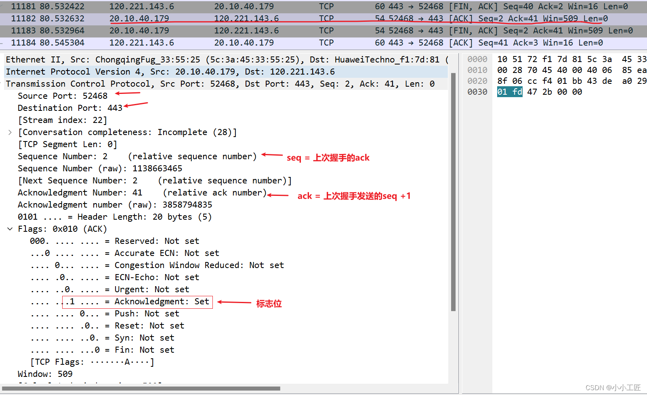Select the Stream index: 22 line

tap(63, 120)
